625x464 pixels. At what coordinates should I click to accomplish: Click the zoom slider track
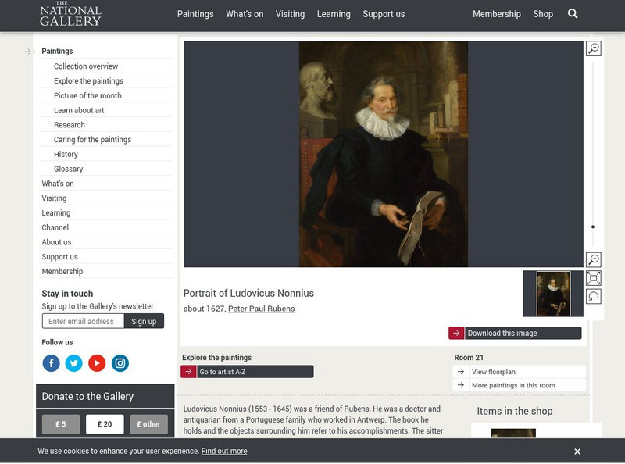[x=593, y=154]
